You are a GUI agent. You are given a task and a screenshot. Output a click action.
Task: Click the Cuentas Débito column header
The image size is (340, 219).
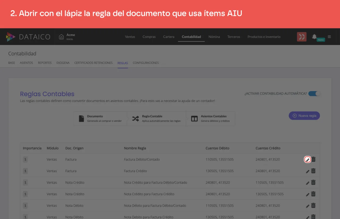coord(218,148)
